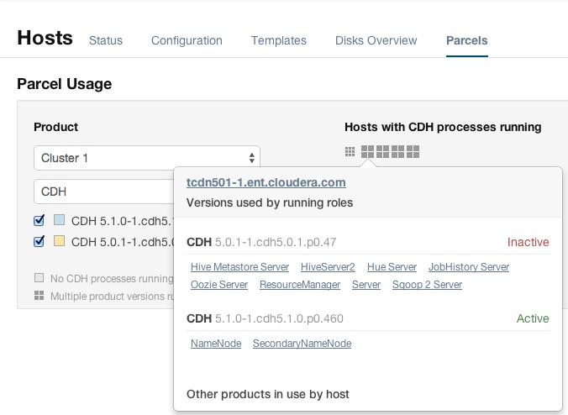Switch to the Status tab
The height and width of the screenshot is (415, 568).
pos(106,40)
